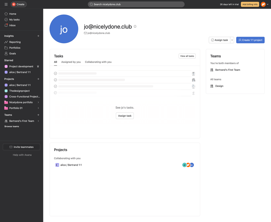Click the orange Create button

click(19, 4)
